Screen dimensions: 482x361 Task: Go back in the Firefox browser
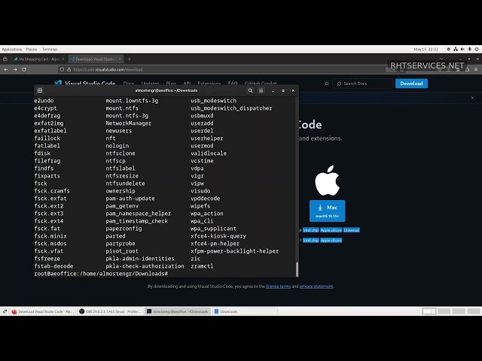point(6,70)
